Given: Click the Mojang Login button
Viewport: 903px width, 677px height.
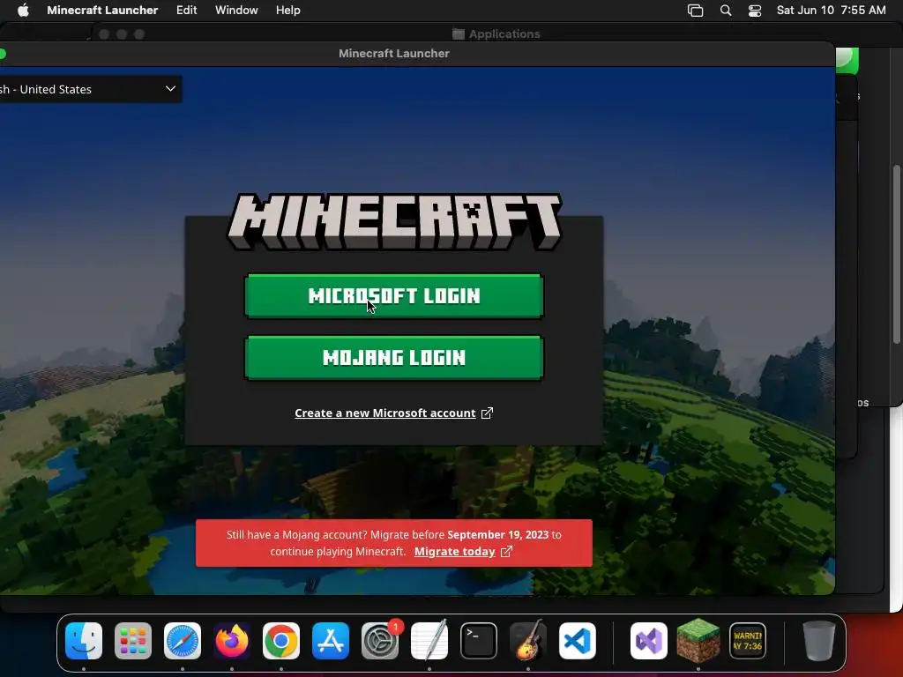Looking at the screenshot, I should 394,358.
